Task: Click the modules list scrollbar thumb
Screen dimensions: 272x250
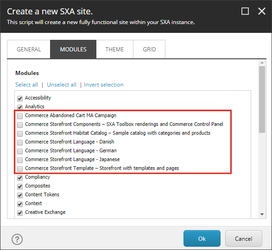Action: pos(262,100)
